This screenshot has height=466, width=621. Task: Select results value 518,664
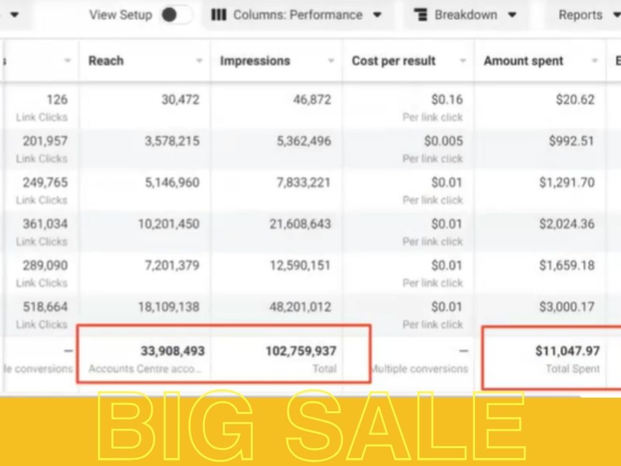(45, 307)
